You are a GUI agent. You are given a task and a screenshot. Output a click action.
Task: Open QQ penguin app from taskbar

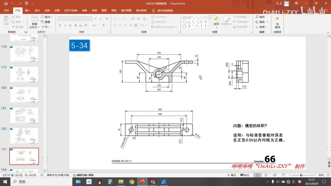click(x=100, y=182)
